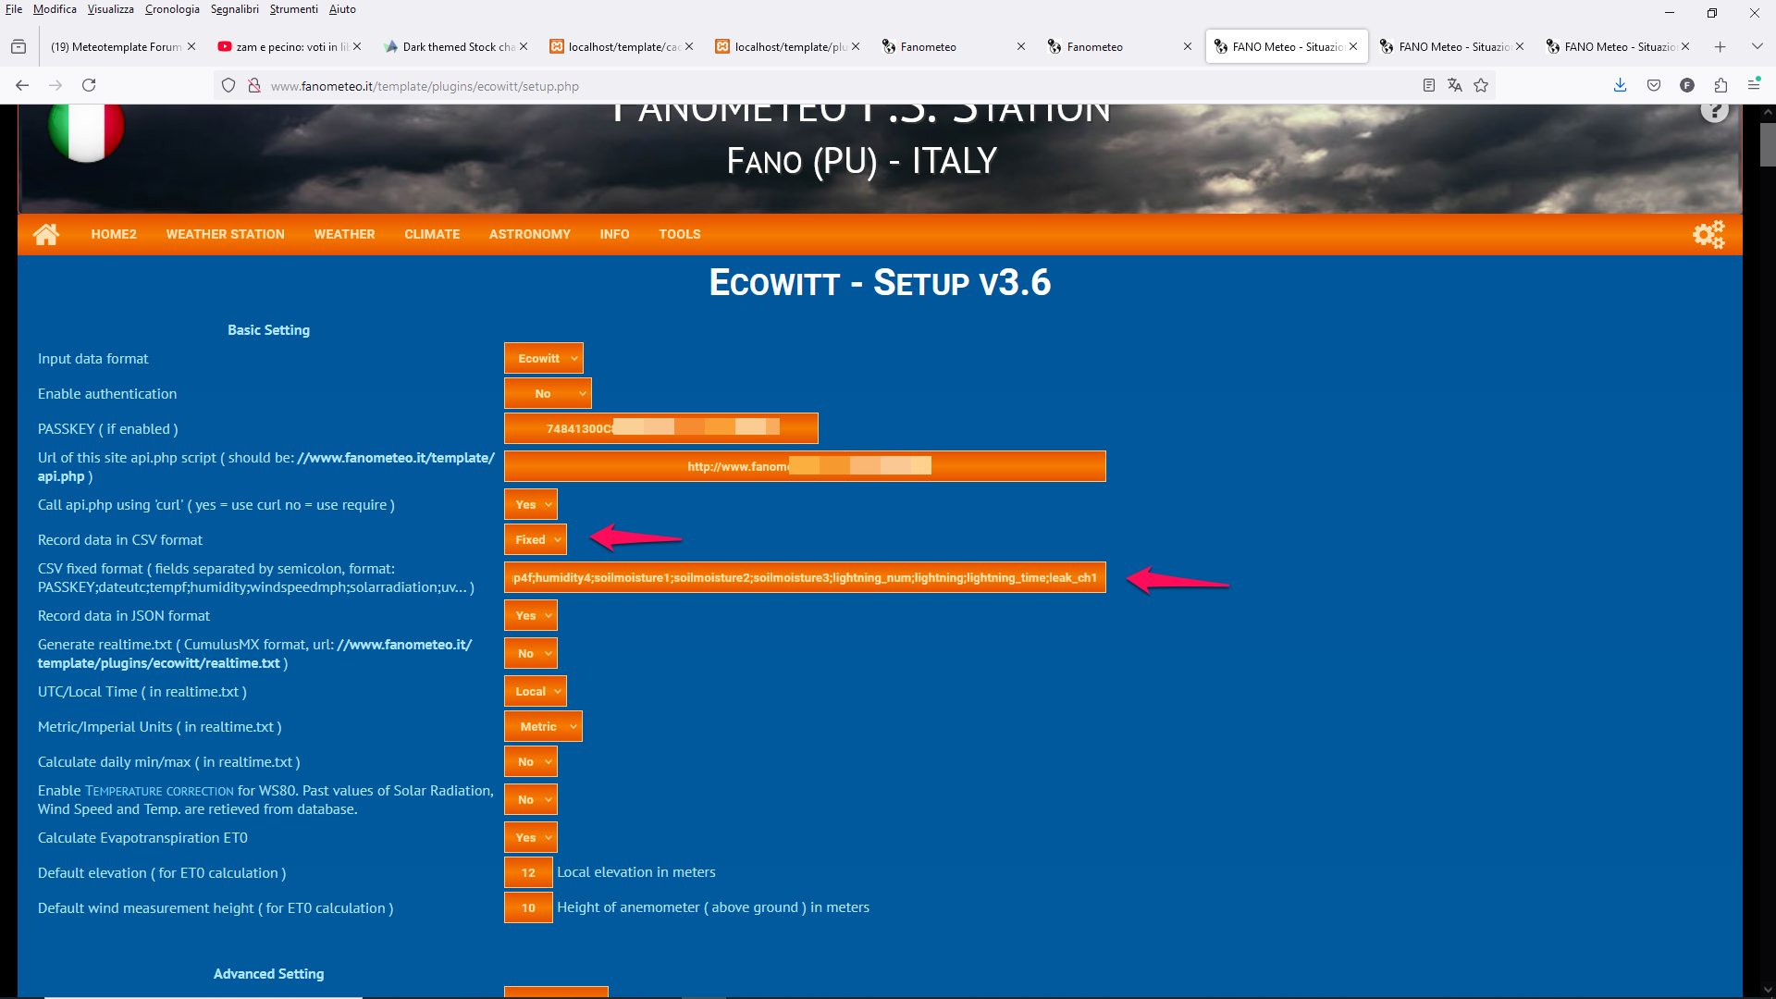The image size is (1776, 999).
Task: Open the Cronologia menu
Action: [172, 9]
